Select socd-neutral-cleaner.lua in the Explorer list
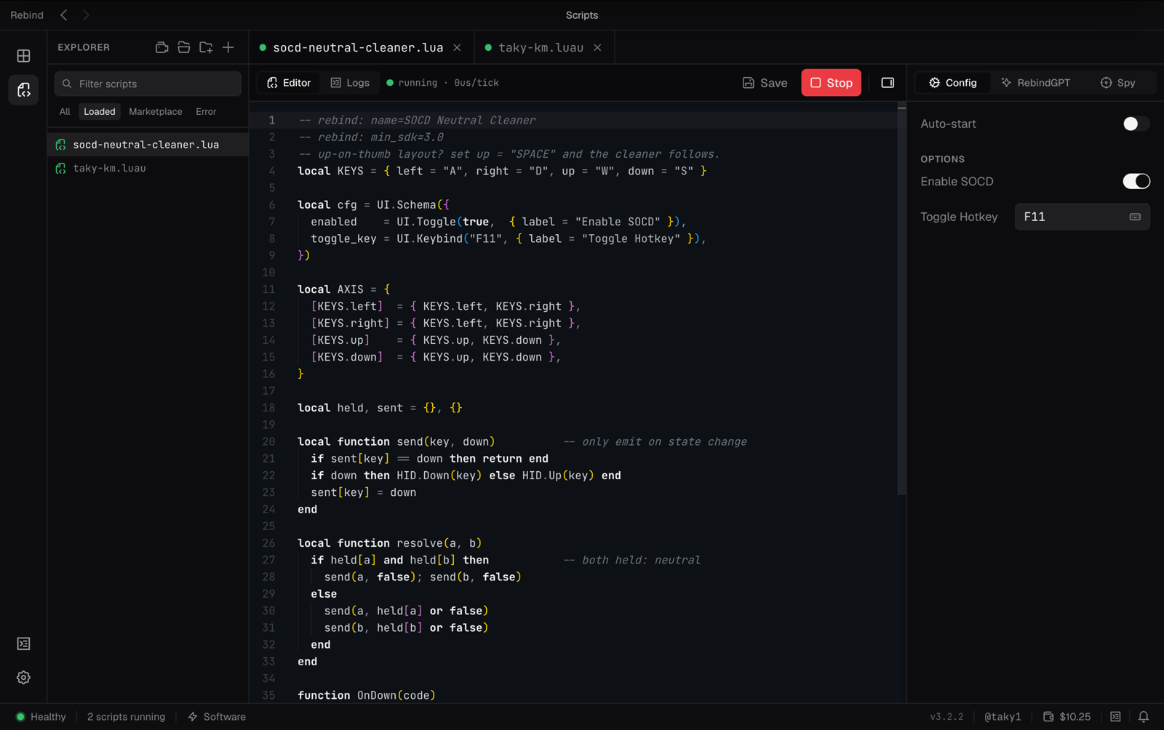 coord(148,145)
